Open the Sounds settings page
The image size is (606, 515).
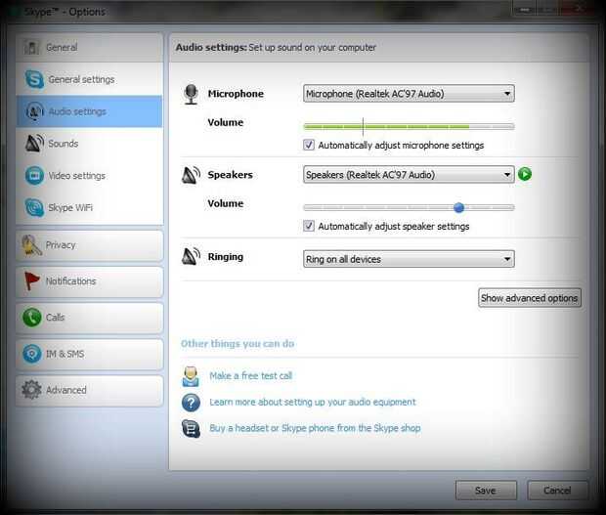pyautogui.click(x=89, y=144)
